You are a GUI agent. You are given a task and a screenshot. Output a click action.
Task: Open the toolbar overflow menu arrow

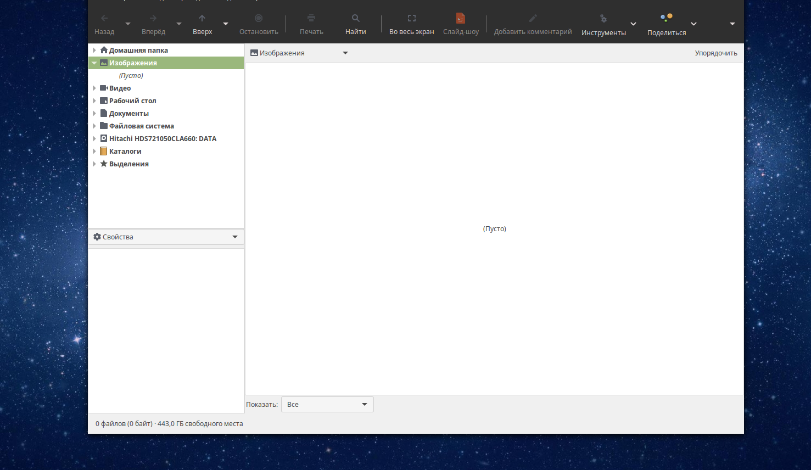(732, 24)
